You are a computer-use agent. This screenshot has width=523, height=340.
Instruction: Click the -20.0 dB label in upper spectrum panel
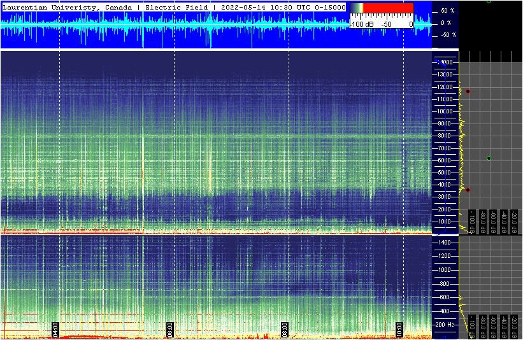point(514,221)
